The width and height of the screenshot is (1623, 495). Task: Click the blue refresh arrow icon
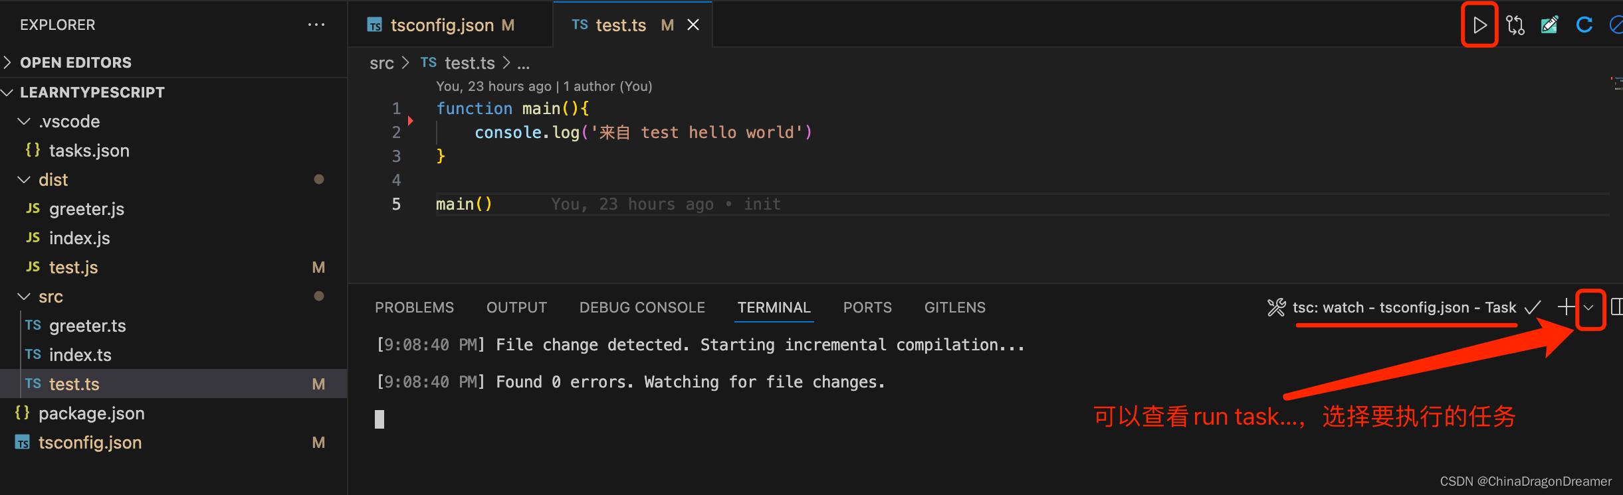(x=1584, y=25)
